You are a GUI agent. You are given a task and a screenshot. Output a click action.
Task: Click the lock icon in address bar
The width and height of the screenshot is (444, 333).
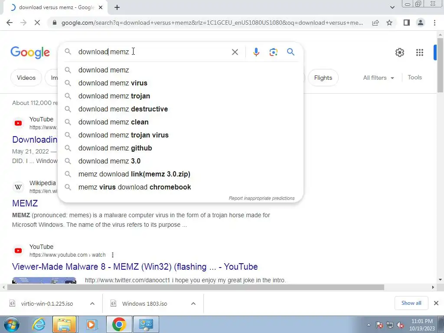point(55,23)
